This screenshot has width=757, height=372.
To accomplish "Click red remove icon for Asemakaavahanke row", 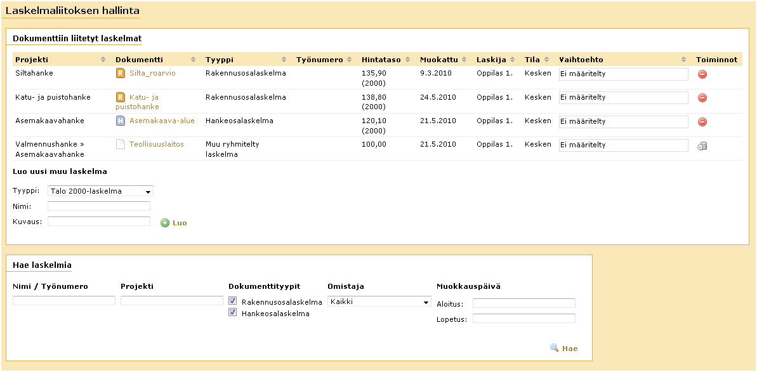I will (x=702, y=122).
